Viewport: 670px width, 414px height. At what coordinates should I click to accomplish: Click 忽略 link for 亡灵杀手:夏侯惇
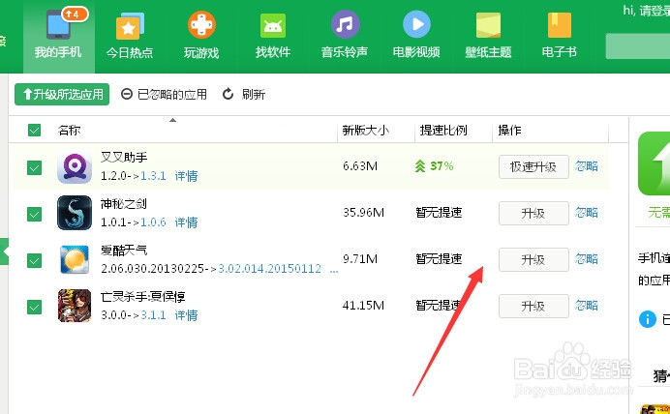587,305
